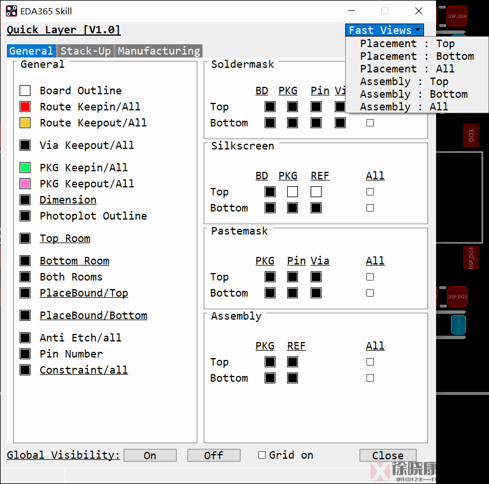Image resolution: width=489 pixels, height=484 pixels.
Task: Toggle the Silkscreen Top REF box
Action: (316, 192)
